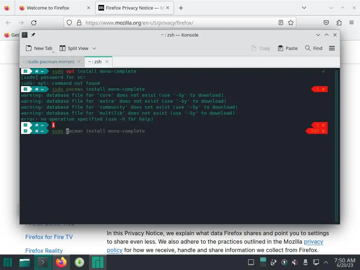This screenshot has height=270, width=360.
Task: Expand the Split View dropdown arrow
Action: pos(94,48)
